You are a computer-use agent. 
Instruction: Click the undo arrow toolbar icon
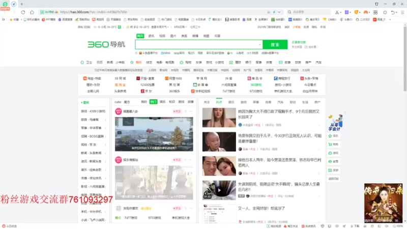[x=393, y=12]
